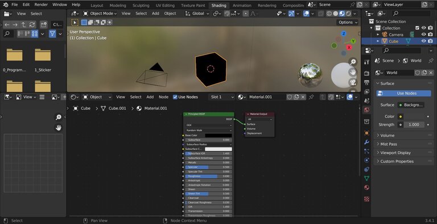
Task: Click Material.001 name field
Action: (x=266, y=97)
